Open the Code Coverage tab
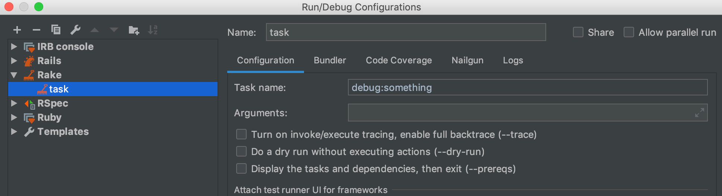The height and width of the screenshot is (196, 722). click(399, 60)
